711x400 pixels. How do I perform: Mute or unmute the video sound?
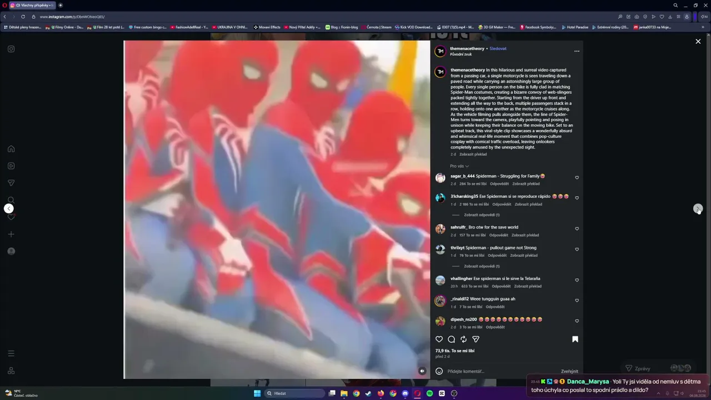[422, 371]
